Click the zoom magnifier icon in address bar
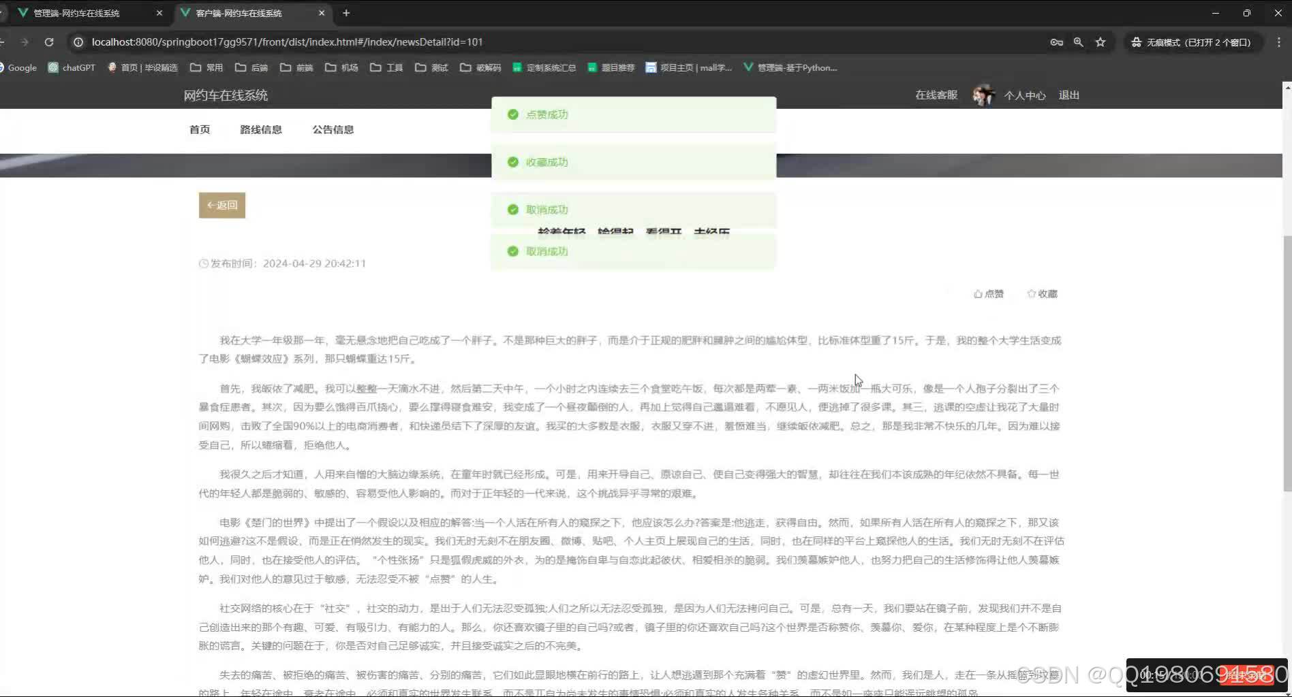 [1078, 42]
